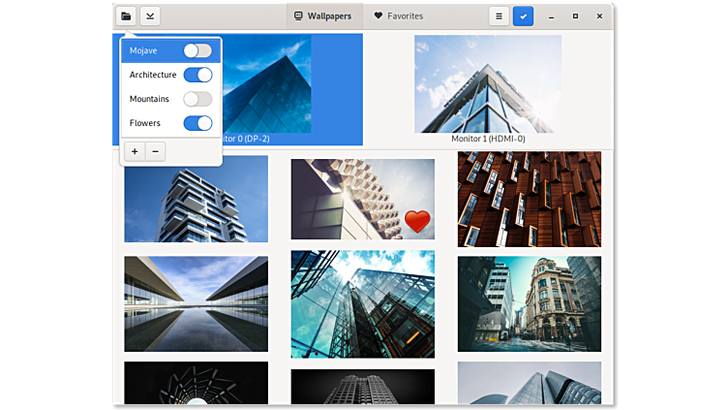Maximize the wallpaper app window
This screenshot has height=410, width=728.
(x=575, y=16)
